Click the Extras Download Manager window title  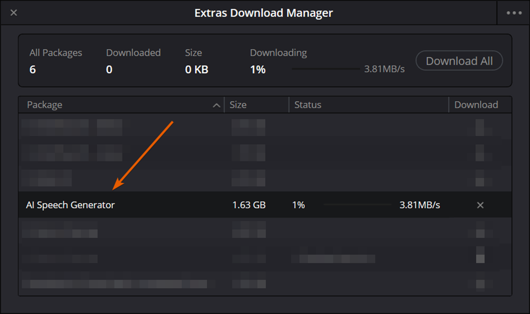tap(263, 13)
